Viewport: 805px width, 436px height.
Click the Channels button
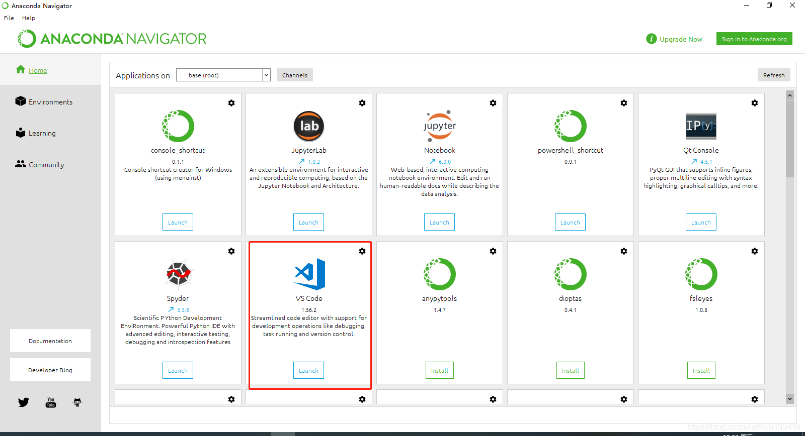pyautogui.click(x=295, y=75)
